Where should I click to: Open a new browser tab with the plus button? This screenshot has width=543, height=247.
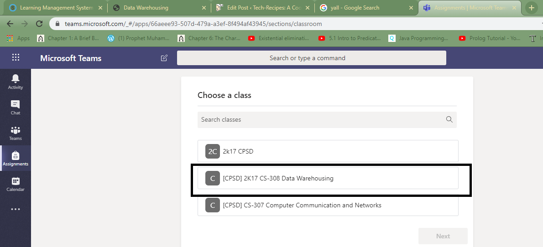532,8
